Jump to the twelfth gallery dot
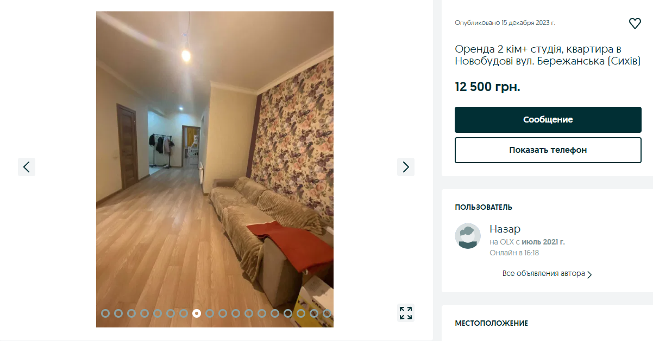The width and height of the screenshot is (653, 341). coord(249,313)
